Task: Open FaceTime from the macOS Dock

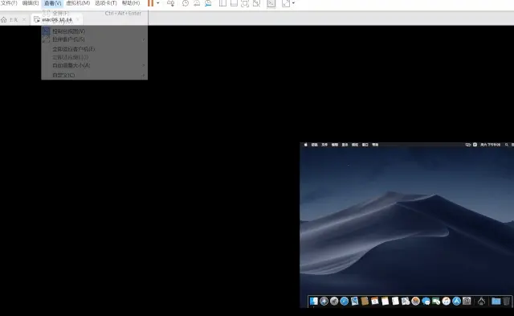Action: point(436,301)
